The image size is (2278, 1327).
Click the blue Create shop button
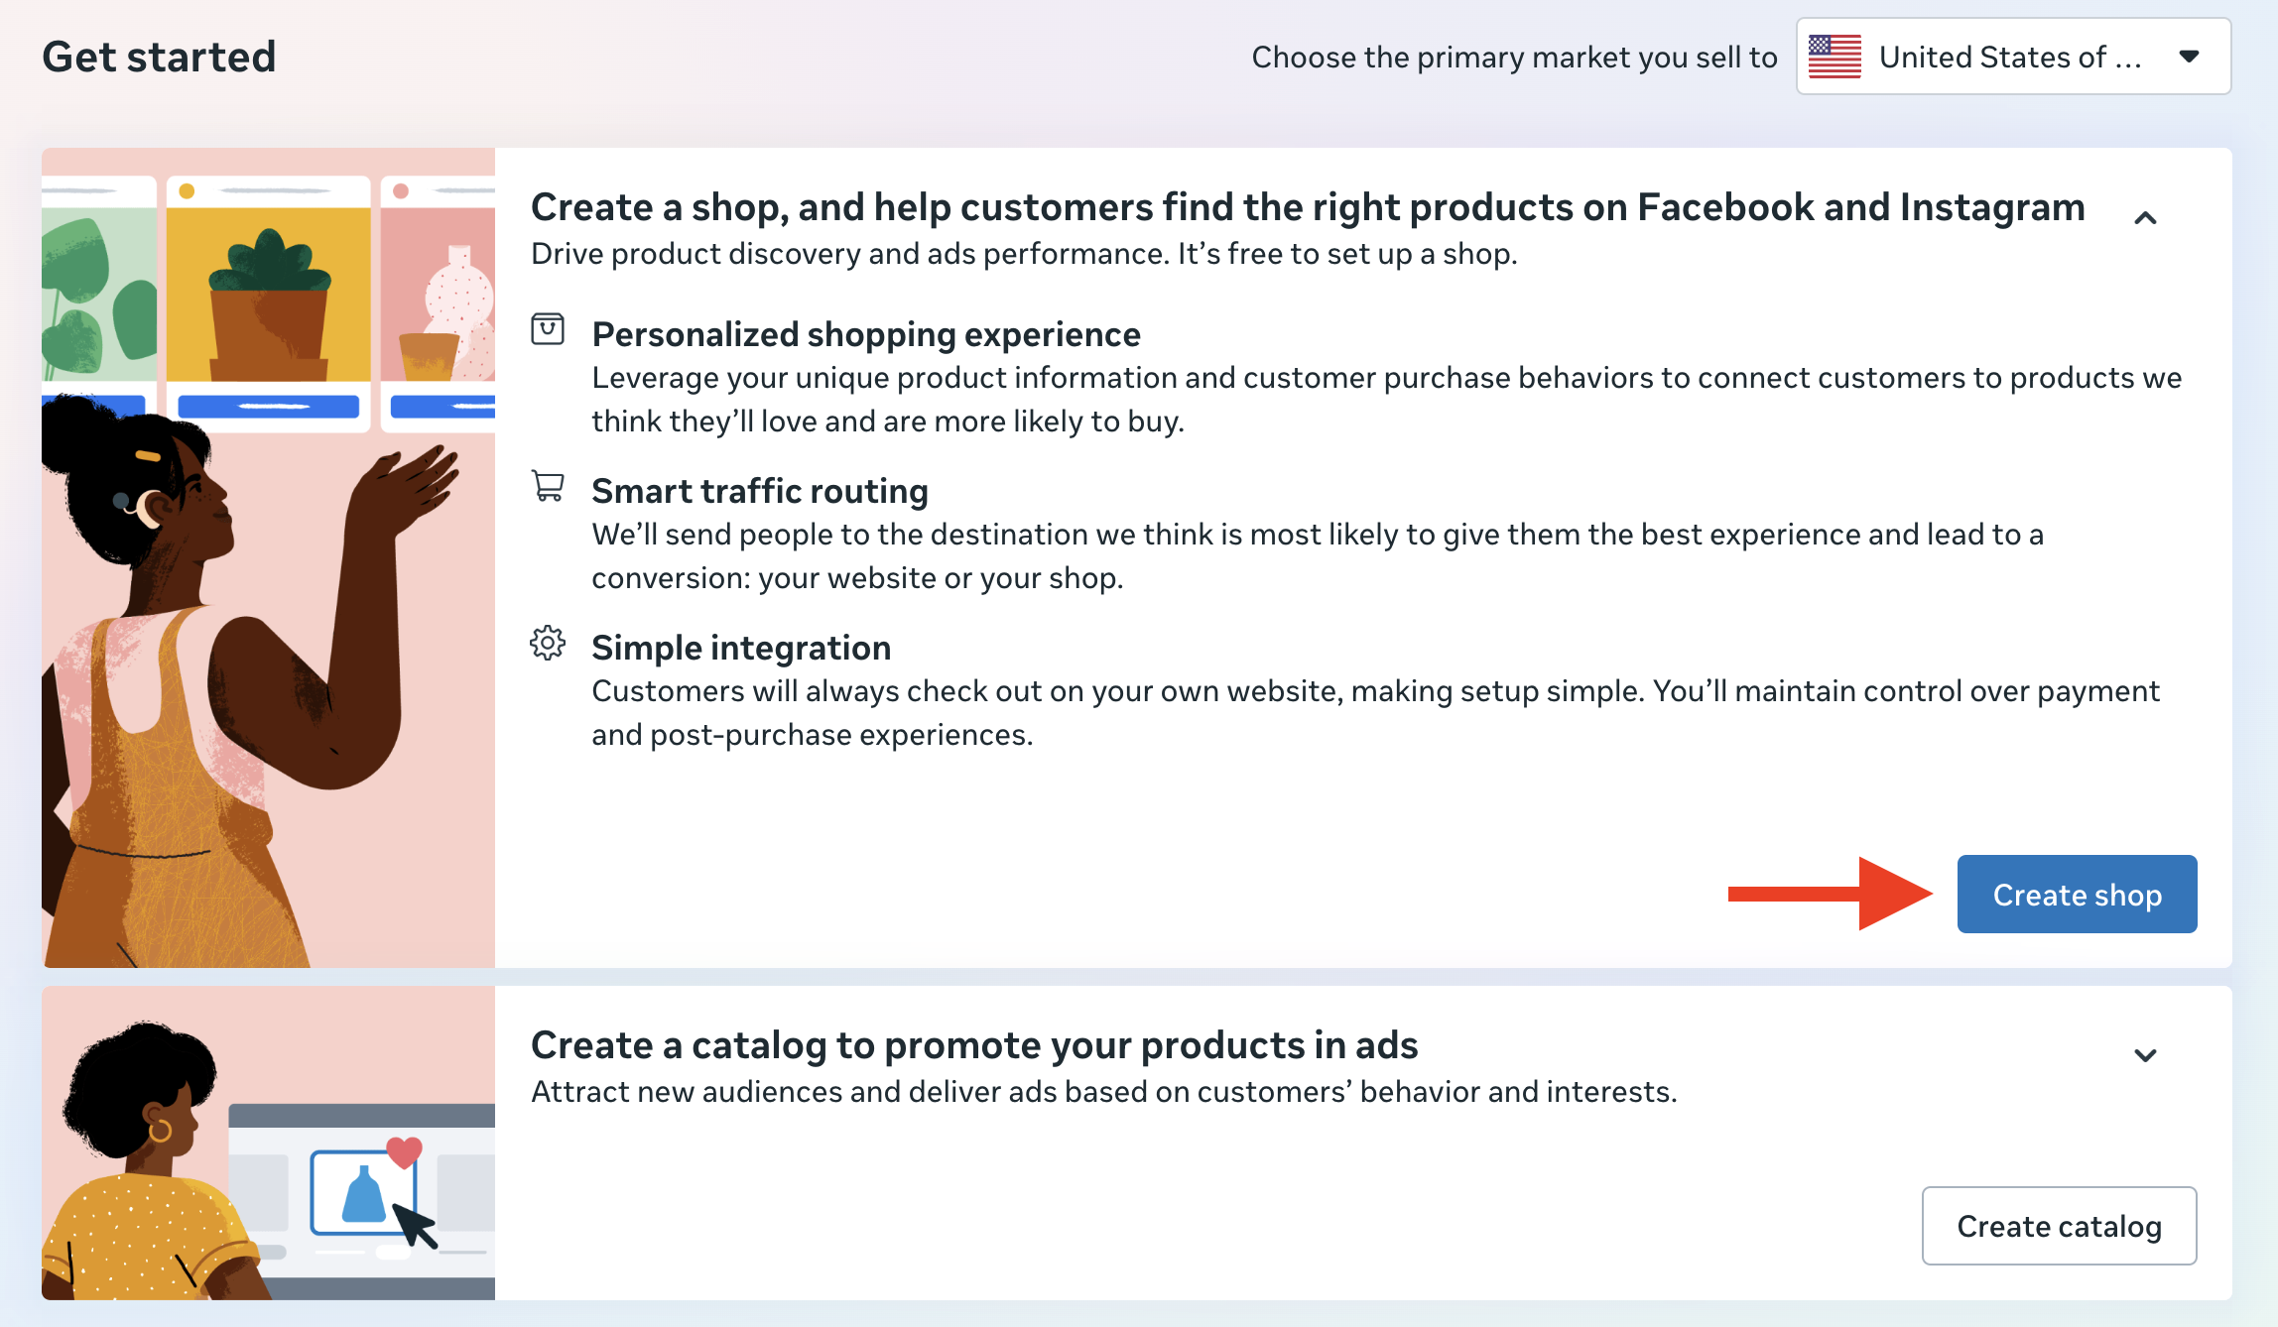(2076, 894)
